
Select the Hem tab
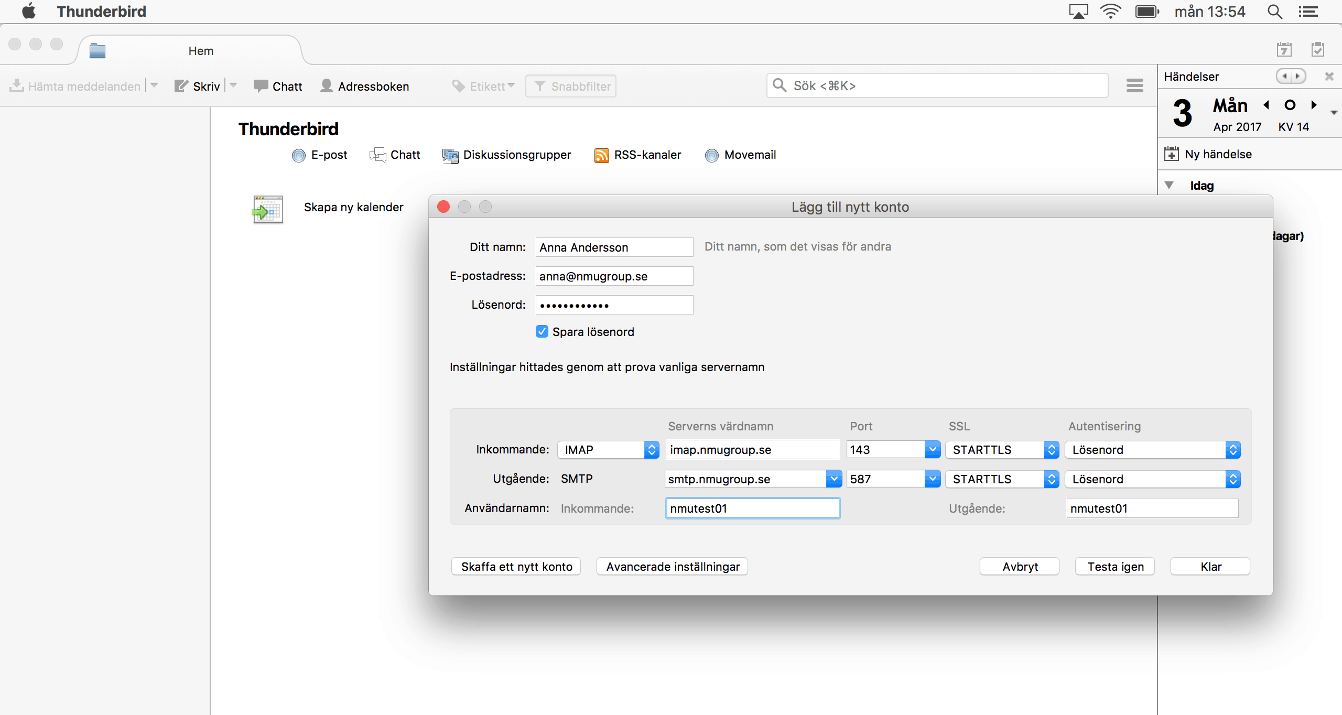[x=190, y=51]
